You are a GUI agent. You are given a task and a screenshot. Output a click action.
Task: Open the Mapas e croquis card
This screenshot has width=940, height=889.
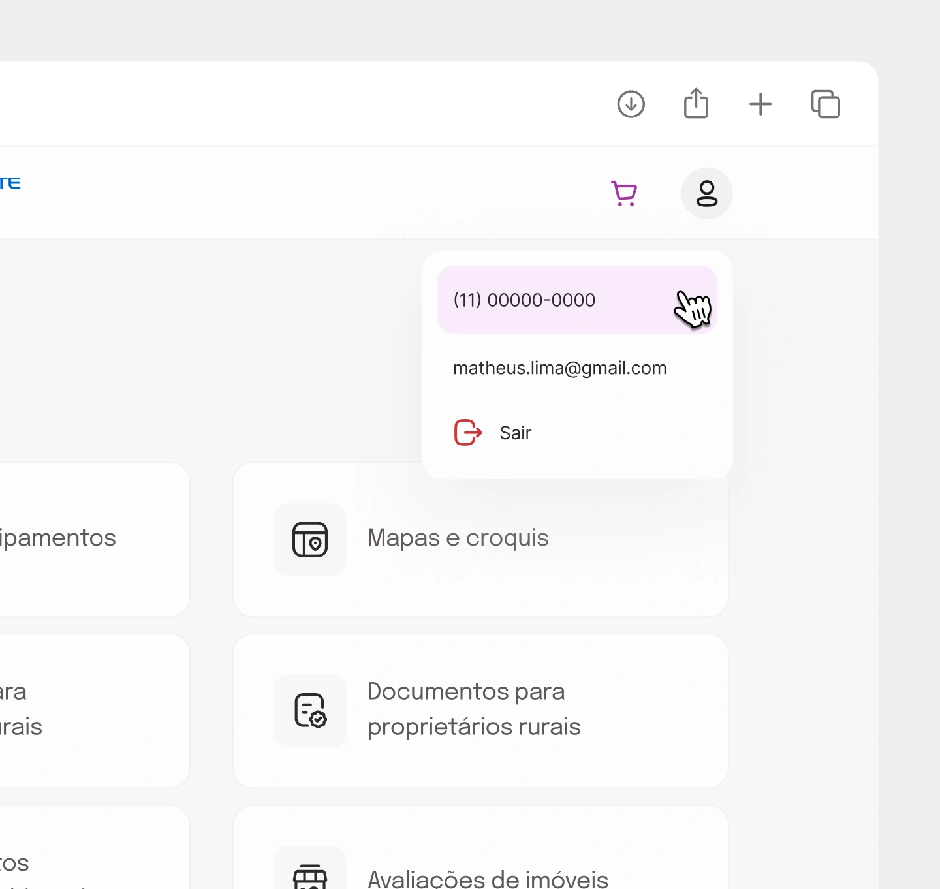(480, 539)
